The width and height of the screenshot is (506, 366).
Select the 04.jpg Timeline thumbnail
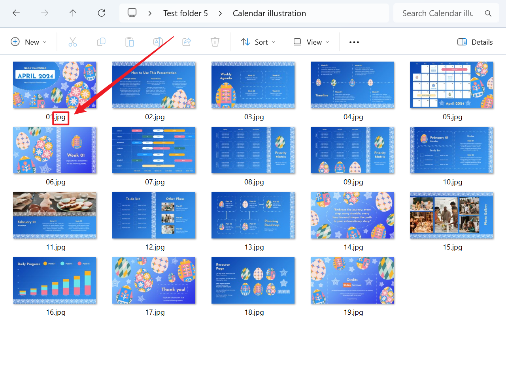(x=352, y=85)
